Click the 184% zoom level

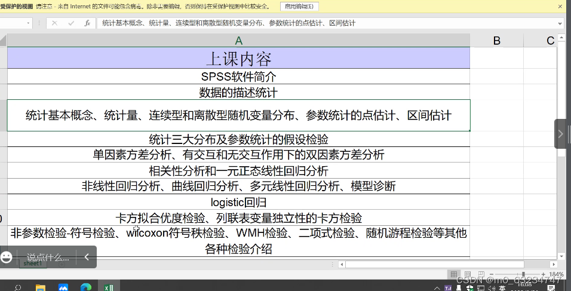click(555, 274)
